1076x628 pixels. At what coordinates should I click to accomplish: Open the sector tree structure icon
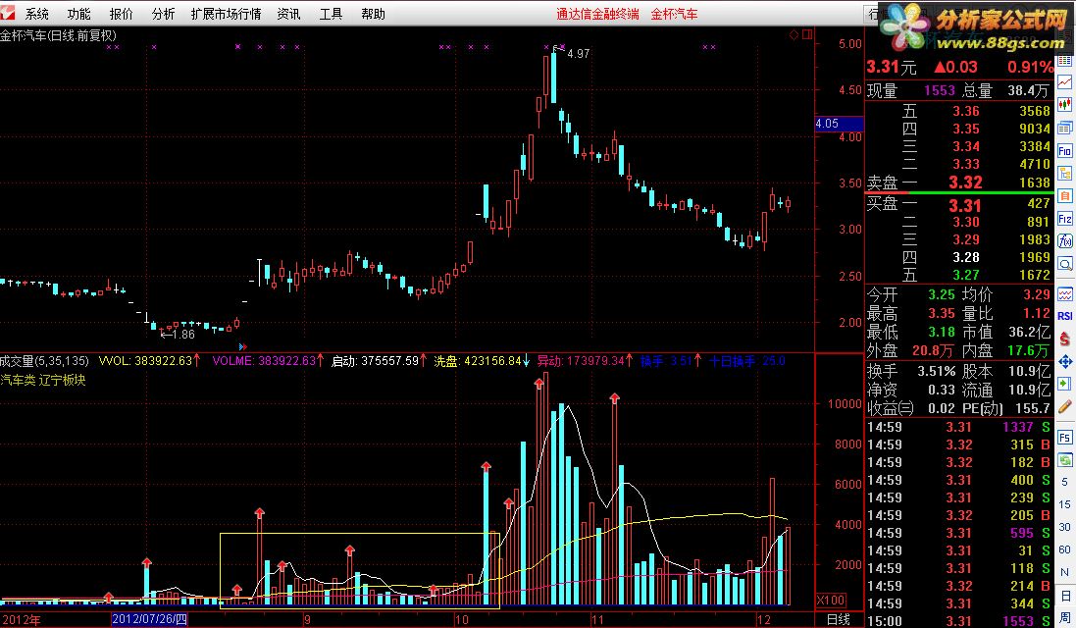[x=1065, y=173]
